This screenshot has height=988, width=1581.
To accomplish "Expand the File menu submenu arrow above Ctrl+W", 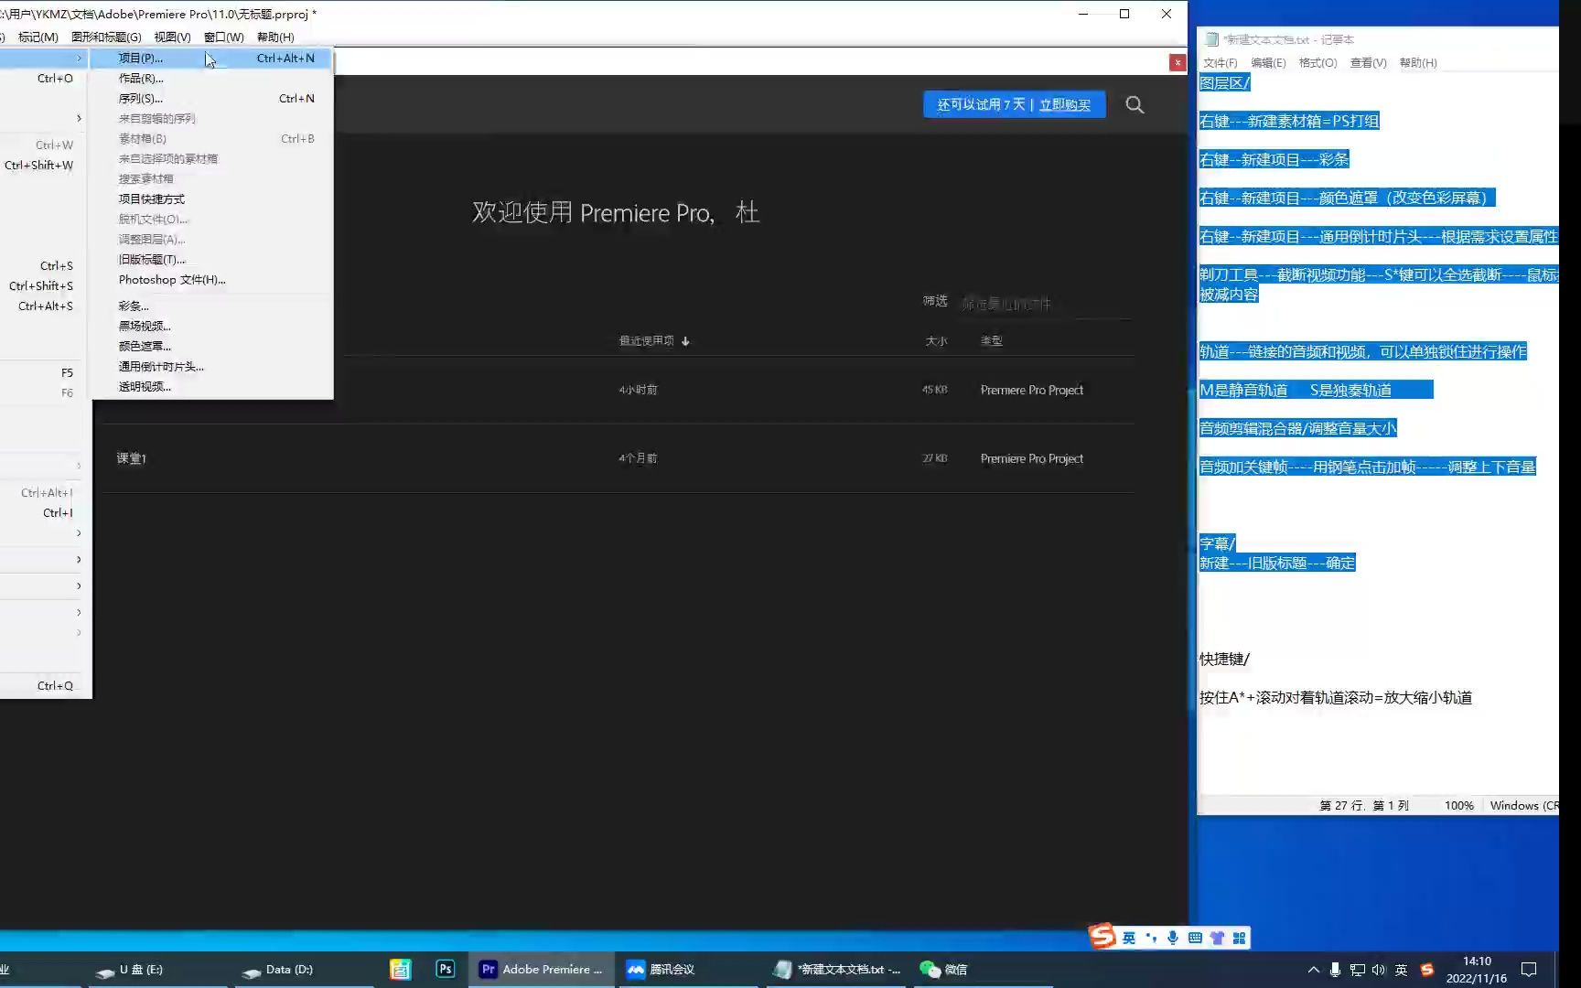I will pyautogui.click(x=79, y=118).
